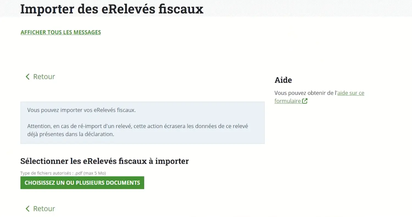Click the 'Attention, en cas de ré-import' warning line
The image size is (412, 217).
click(137, 126)
